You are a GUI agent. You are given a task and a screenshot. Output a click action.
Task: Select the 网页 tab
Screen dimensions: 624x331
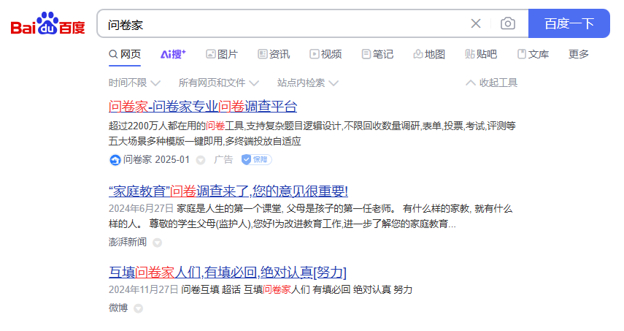[125, 54]
